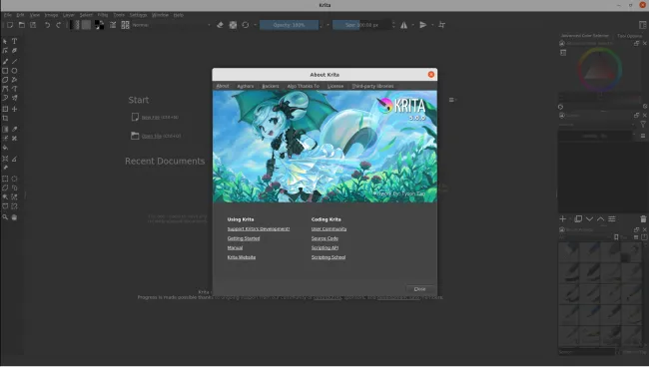The image size is (649, 368).
Task: Toggle preserve alpha button
Action: pyautogui.click(x=233, y=25)
